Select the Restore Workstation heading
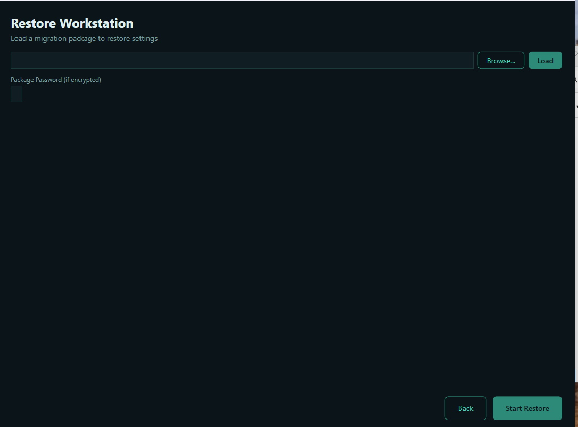 point(72,23)
